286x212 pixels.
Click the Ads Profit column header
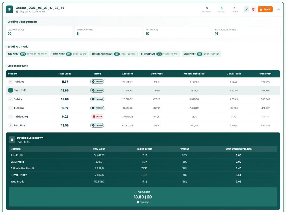127,74
